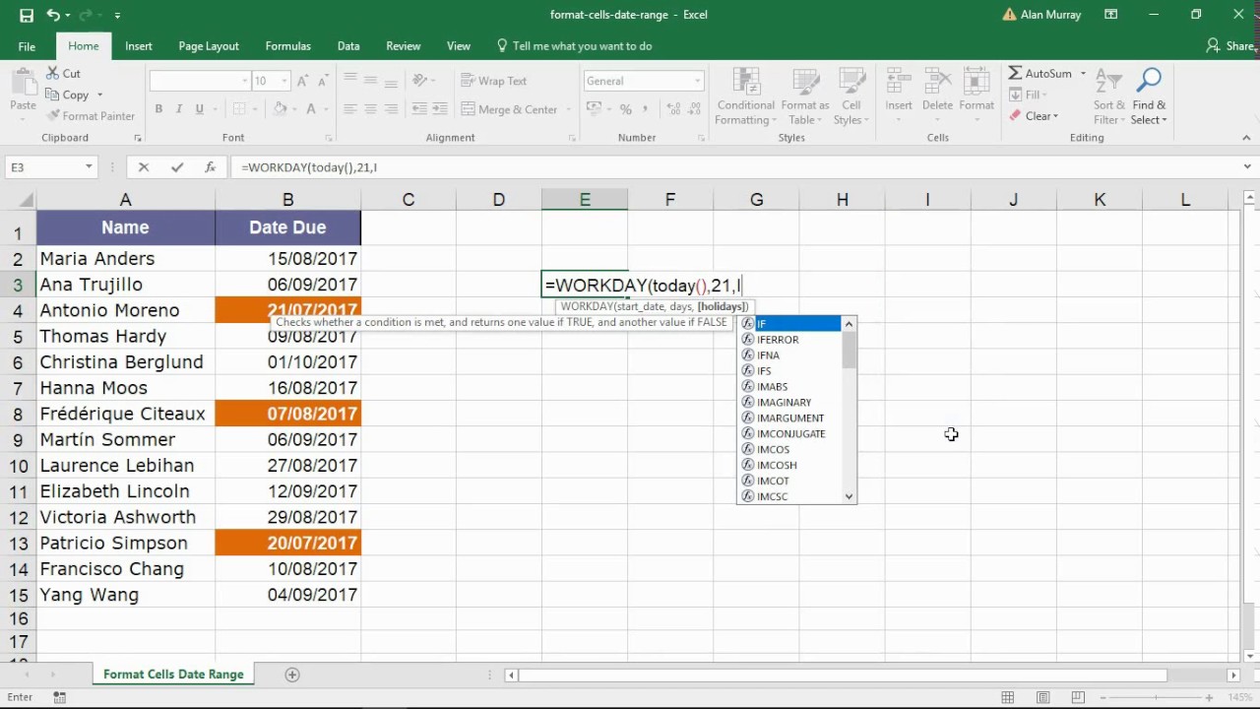Toggle align right
The height and width of the screenshot is (709, 1260).
point(391,109)
